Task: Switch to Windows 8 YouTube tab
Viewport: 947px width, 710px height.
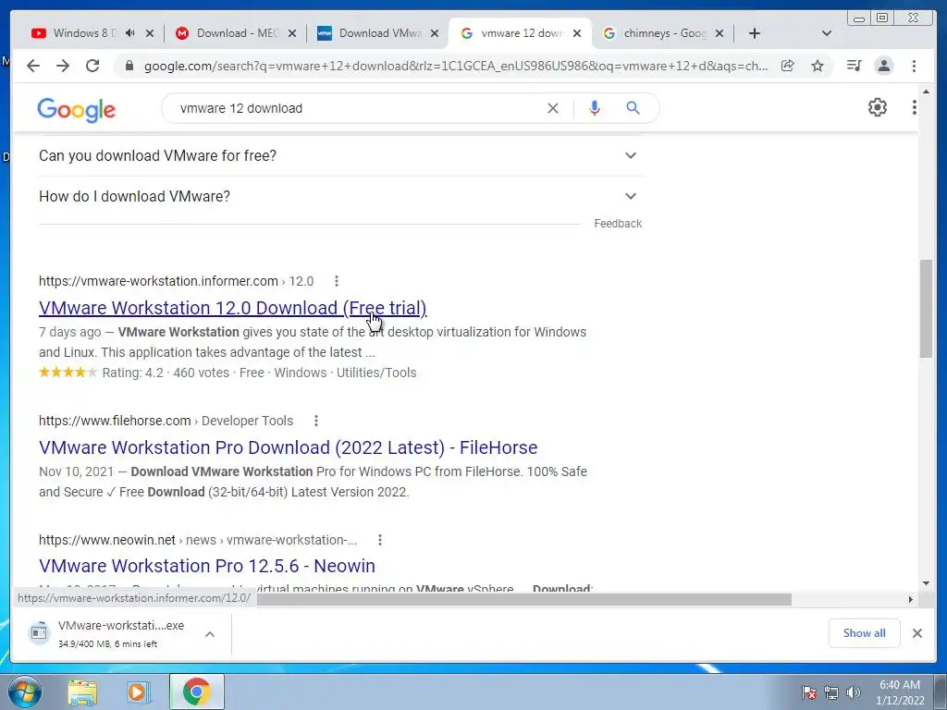Action: (x=84, y=33)
